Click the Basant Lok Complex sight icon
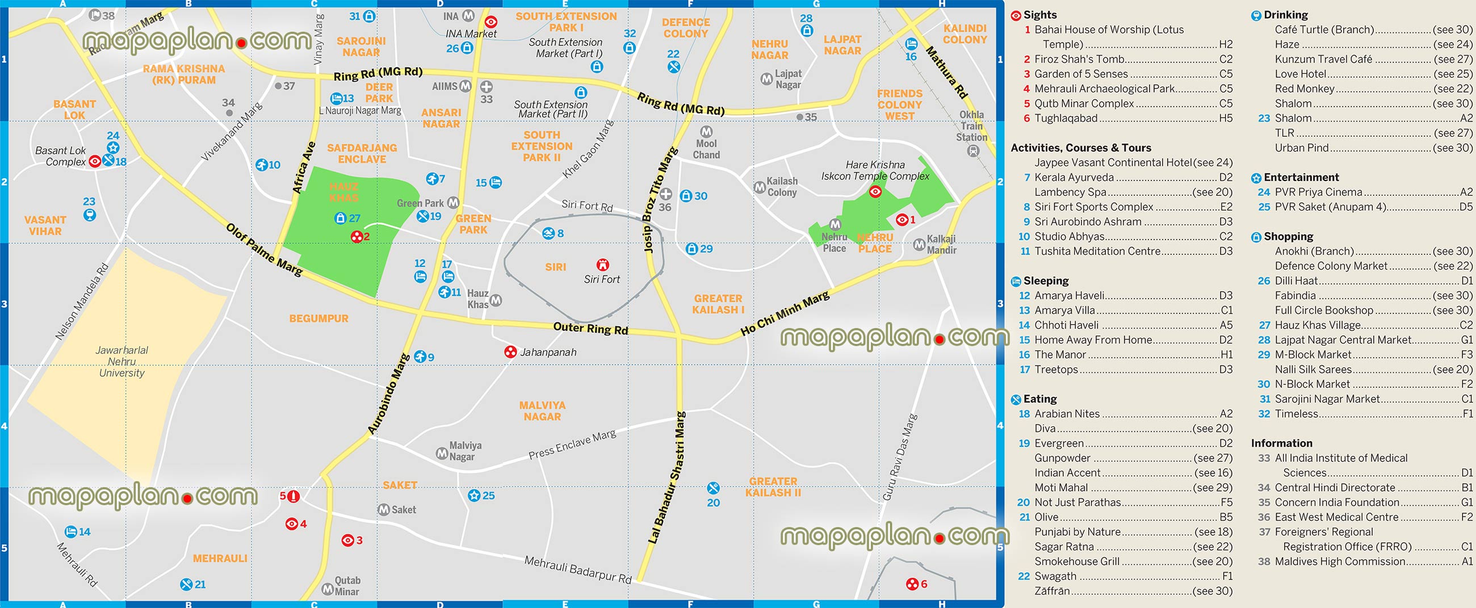Image resolution: width=1476 pixels, height=608 pixels. 95,161
